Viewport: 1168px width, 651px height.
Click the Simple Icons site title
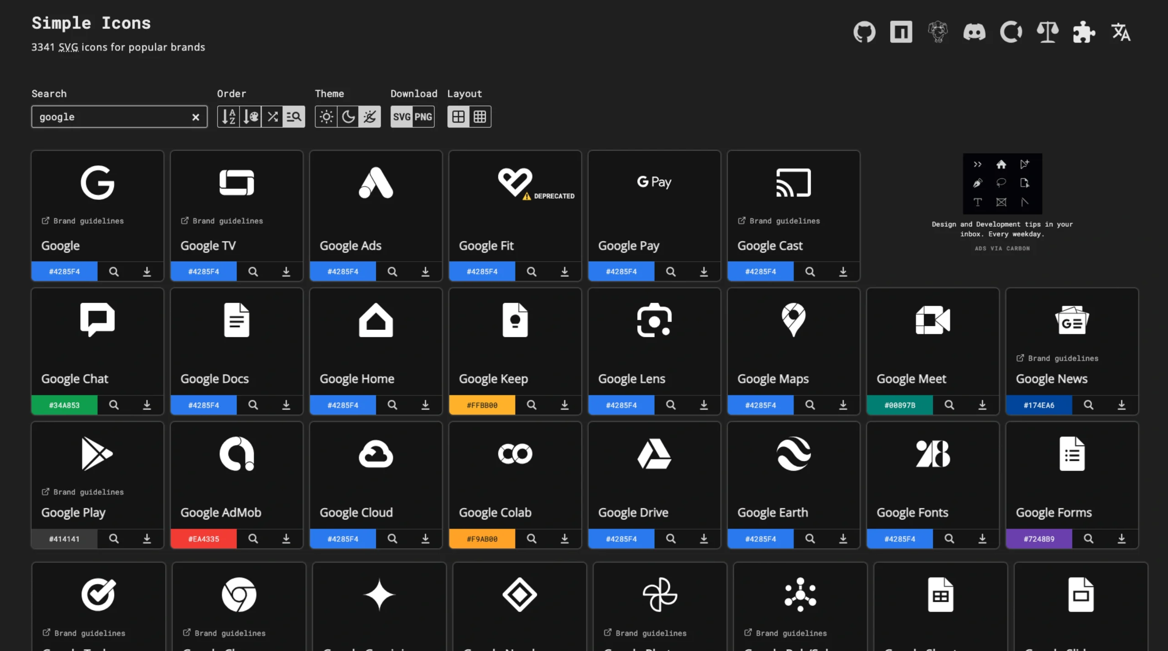click(x=91, y=23)
